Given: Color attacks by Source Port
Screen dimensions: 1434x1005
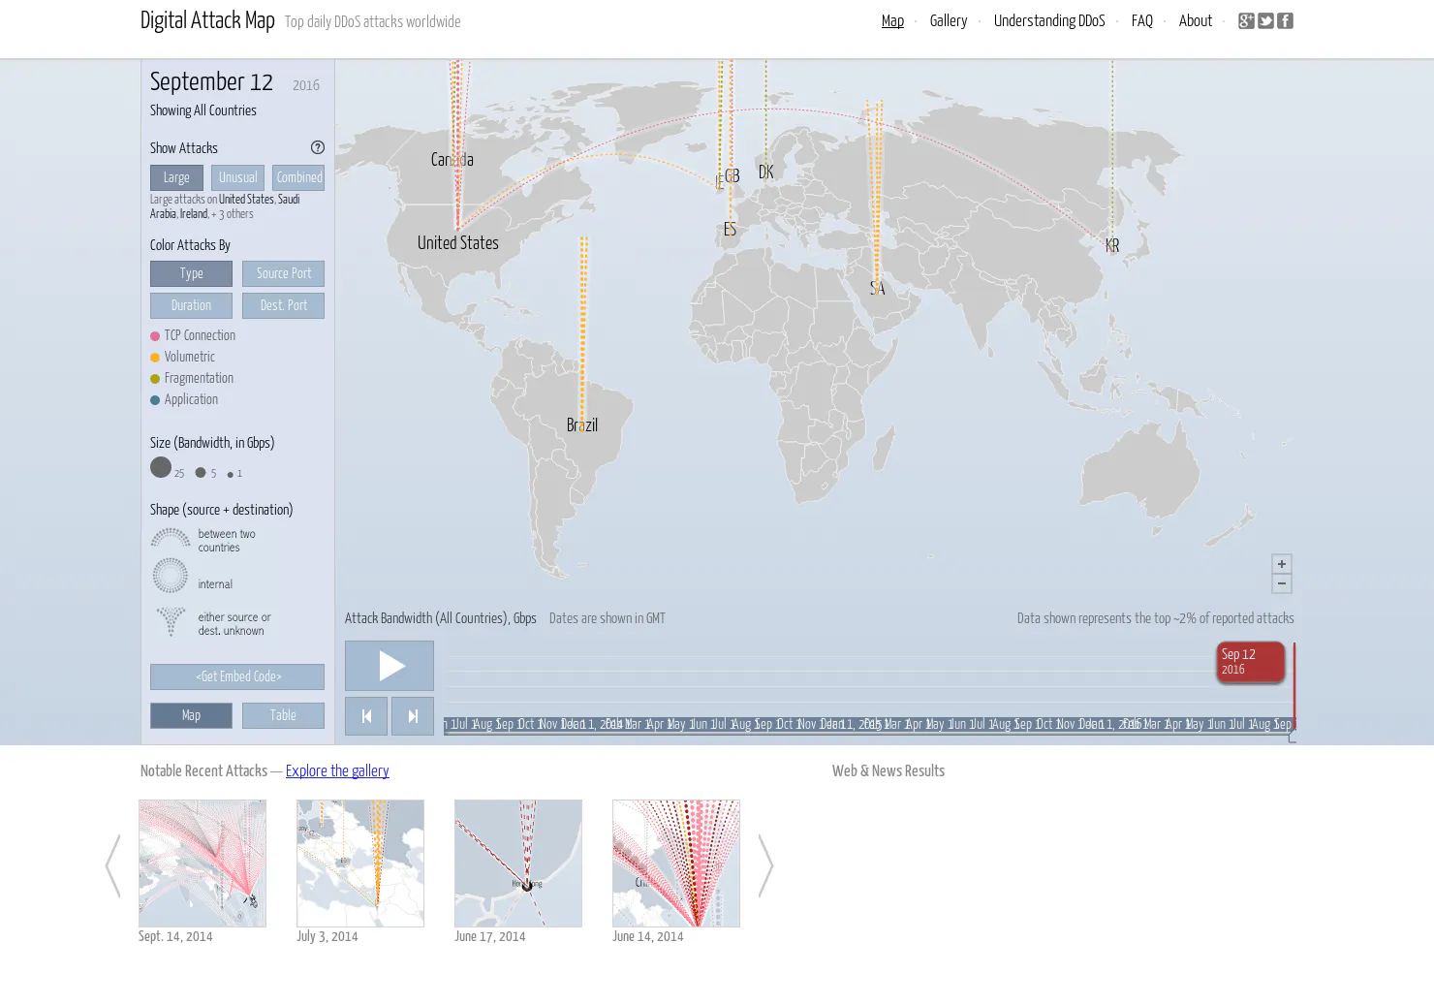Looking at the screenshot, I should click(283, 273).
